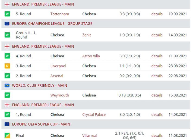Click the world icon beside Club Friendly header
This screenshot has height=140, width=193.
pyautogui.click(x=7, y=85)
